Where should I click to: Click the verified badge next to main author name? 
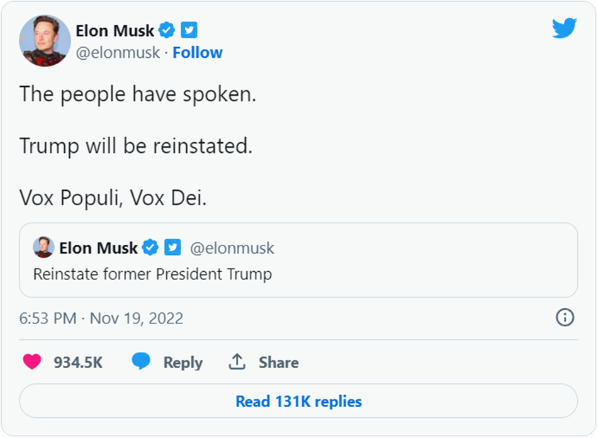[167, 30]
